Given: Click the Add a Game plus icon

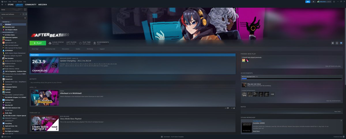Looking at the screenshot, I should [2, 137].
